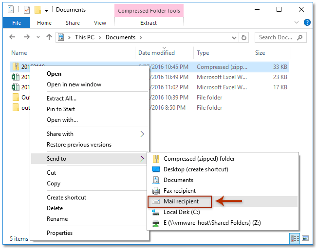The width and height of the screenshot is (317, 249).
Task: Click the search magnifier icon
Action: tap(300, 37)
